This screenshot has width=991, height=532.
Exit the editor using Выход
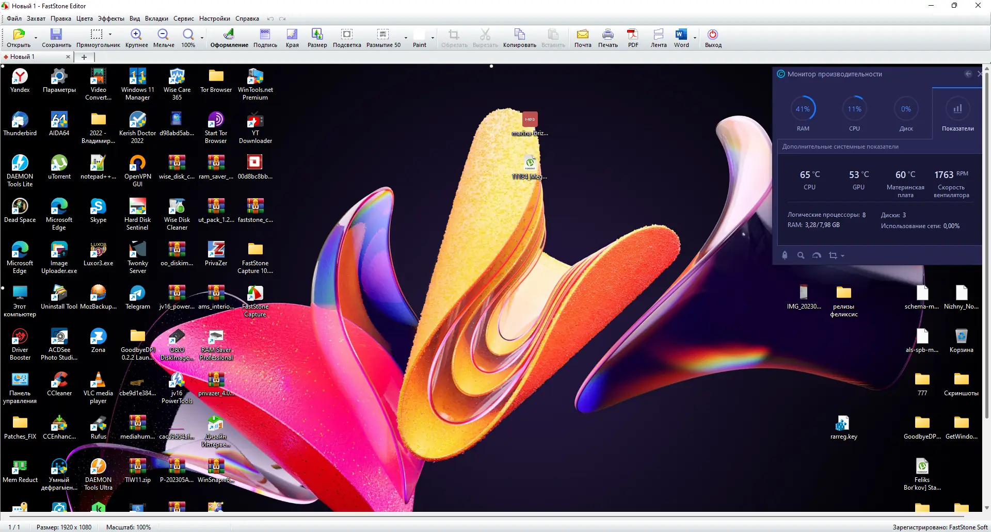(713, 38)
